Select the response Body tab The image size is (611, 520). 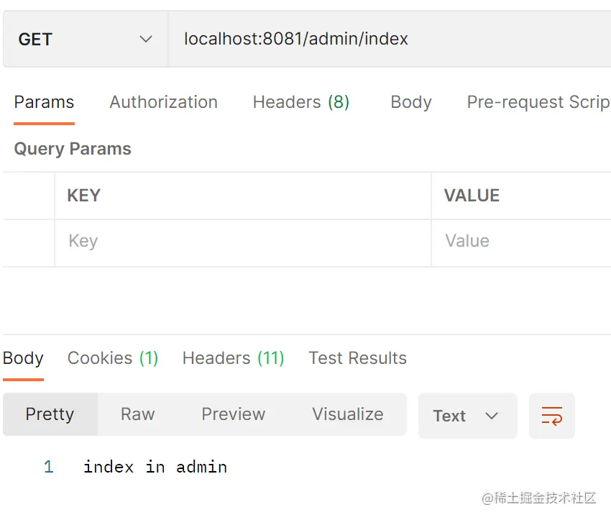pyautogui.click(x=23, y=358)
